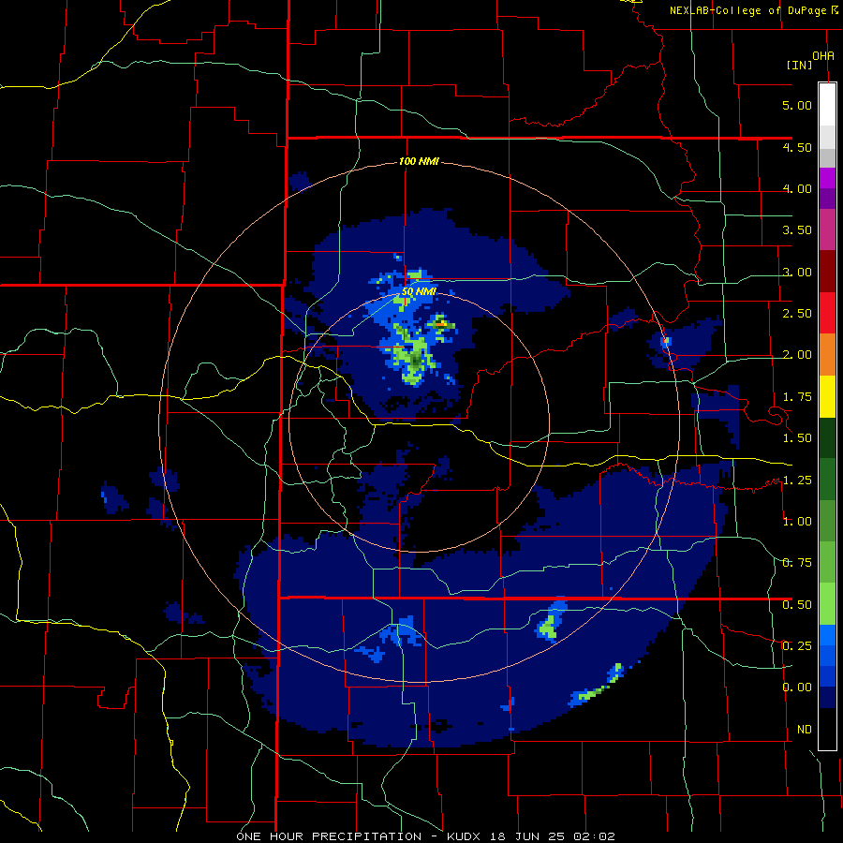Viewport: 843px width, 843px height.
Task: Select the 2.50 legend value
Action: click(797, 314)
